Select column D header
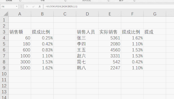174x99 pixels. tap(87, 14)
